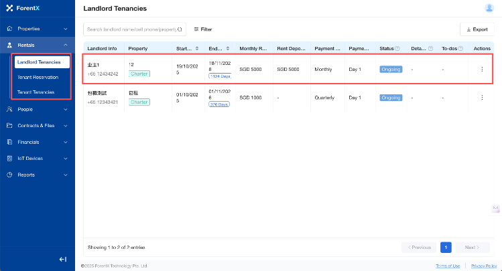Open user profile avatar menu
The width and height of the screenshot is (502, 271).
[489, 8]
